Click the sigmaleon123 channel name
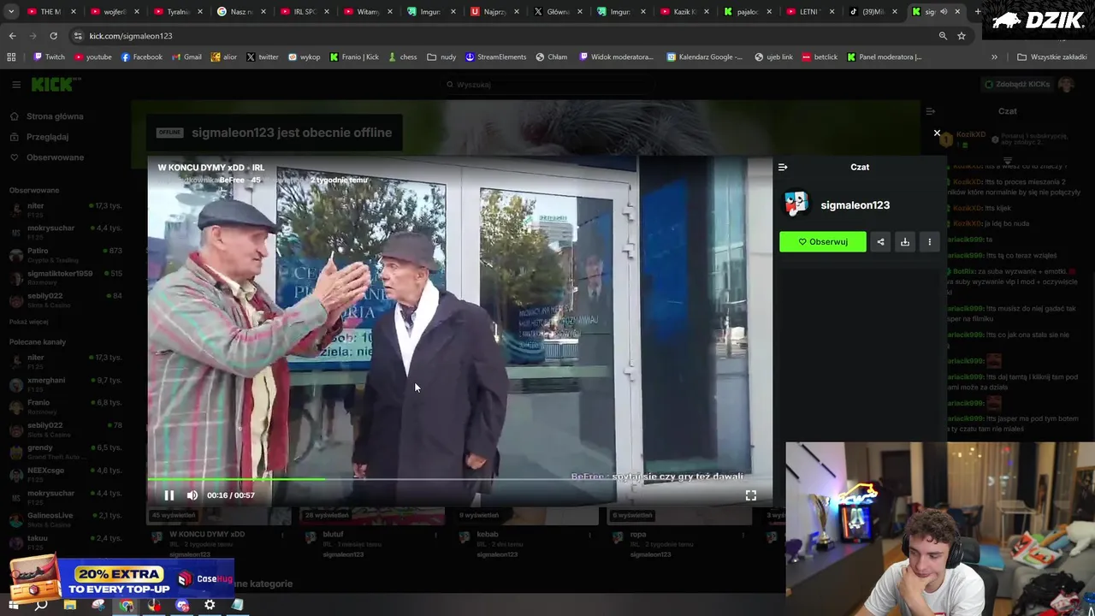The image size is (1095, 616). [855, 205]
